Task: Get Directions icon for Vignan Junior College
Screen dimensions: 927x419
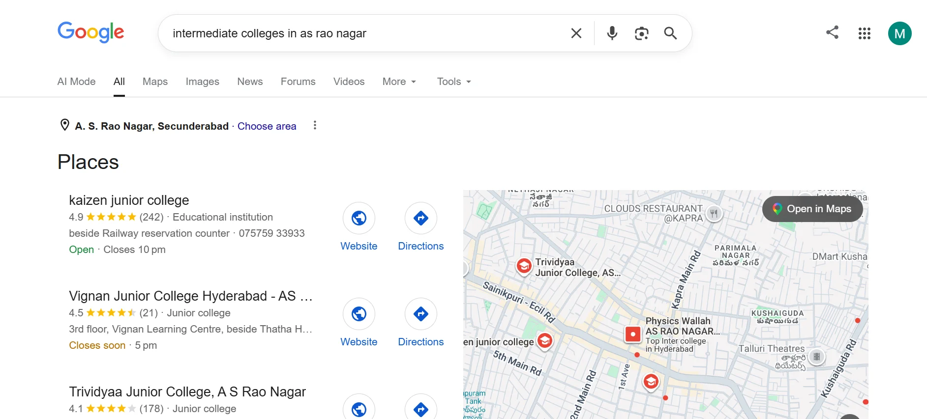Action: tap(421, 313)
